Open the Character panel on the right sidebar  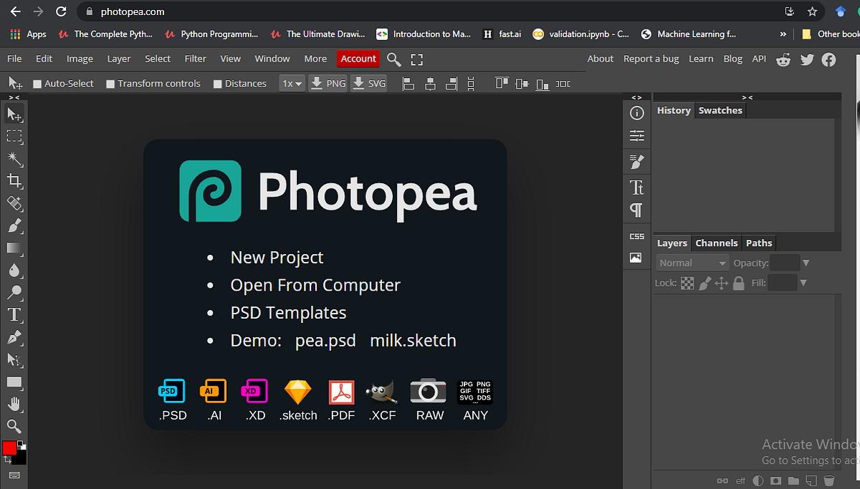point(636,187)
